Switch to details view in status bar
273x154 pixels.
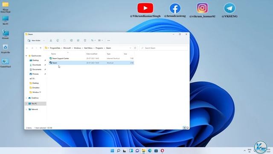coord(184,128)
